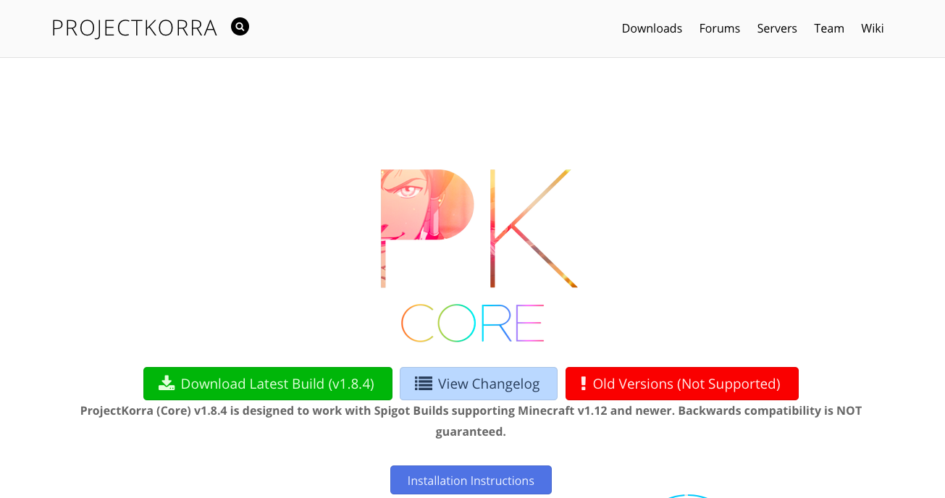Open the PROJECTKORRA home title link
The width and height of the screenshot is (945, 498).
tap(135, 28)
